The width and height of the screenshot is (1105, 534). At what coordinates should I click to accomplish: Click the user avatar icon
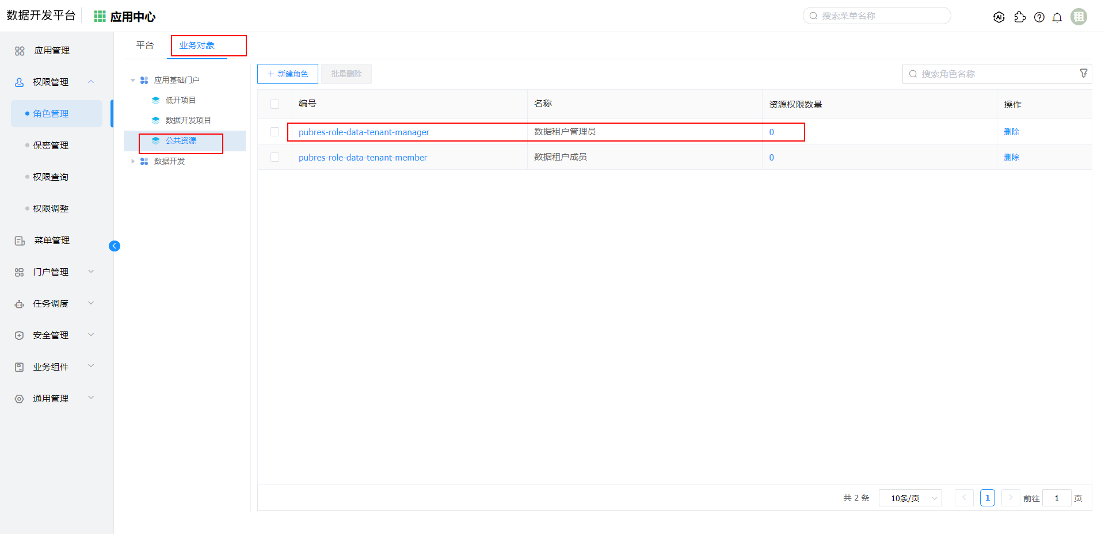(1079, 17)
